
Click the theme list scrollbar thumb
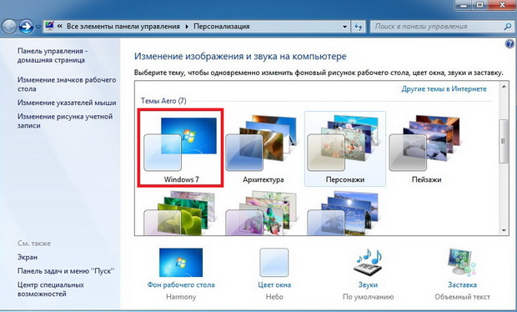pos(503,141)
